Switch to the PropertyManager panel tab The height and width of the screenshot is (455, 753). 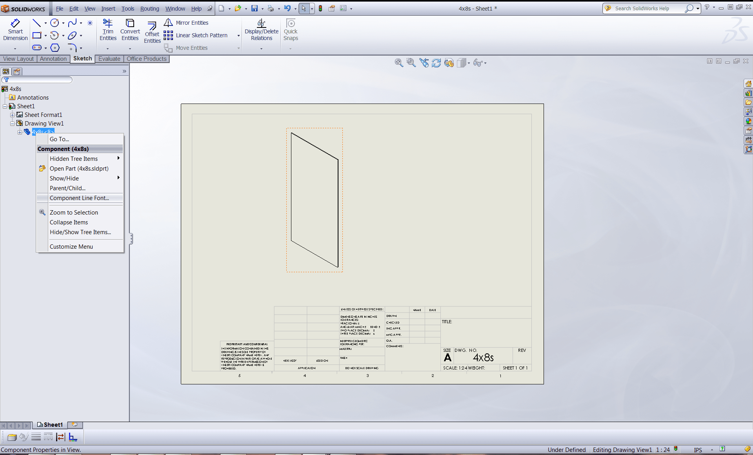point(17,71)
